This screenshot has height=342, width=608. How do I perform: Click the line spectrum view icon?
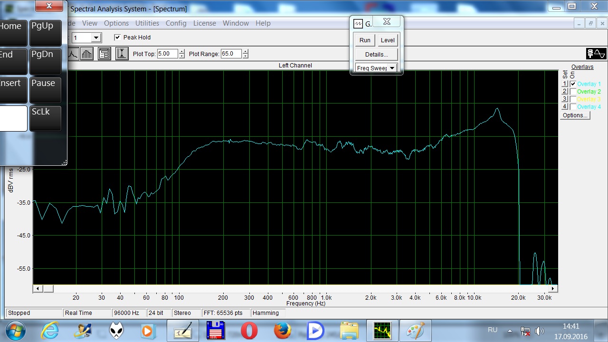[x=73, y=54]
